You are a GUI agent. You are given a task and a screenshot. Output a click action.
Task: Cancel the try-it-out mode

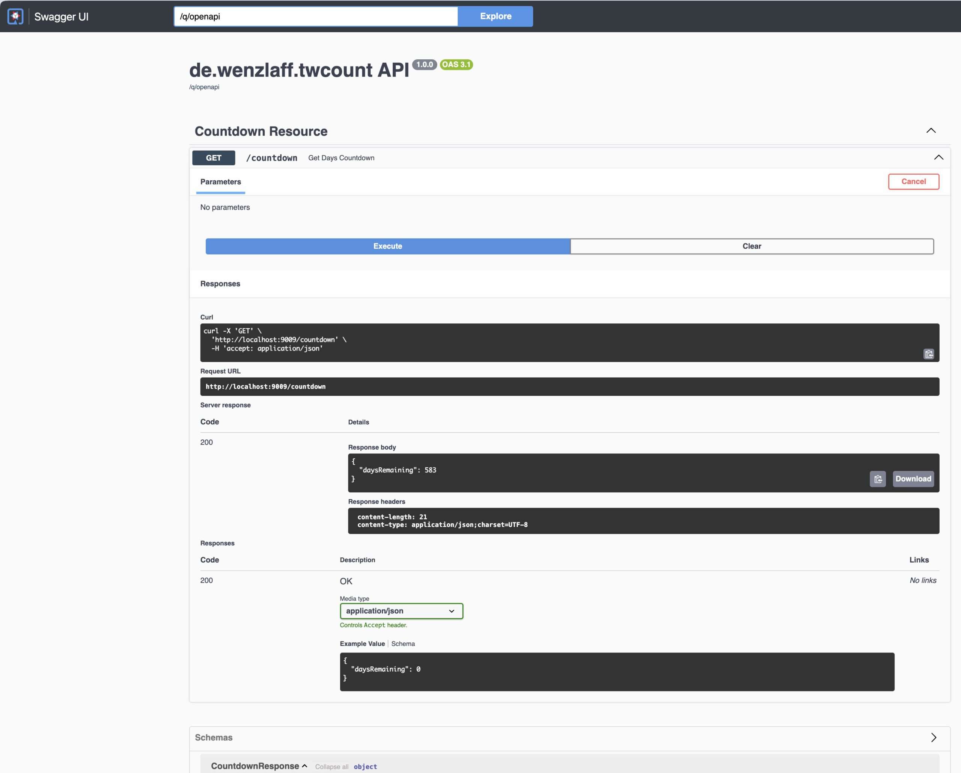[x=913, y=181]
